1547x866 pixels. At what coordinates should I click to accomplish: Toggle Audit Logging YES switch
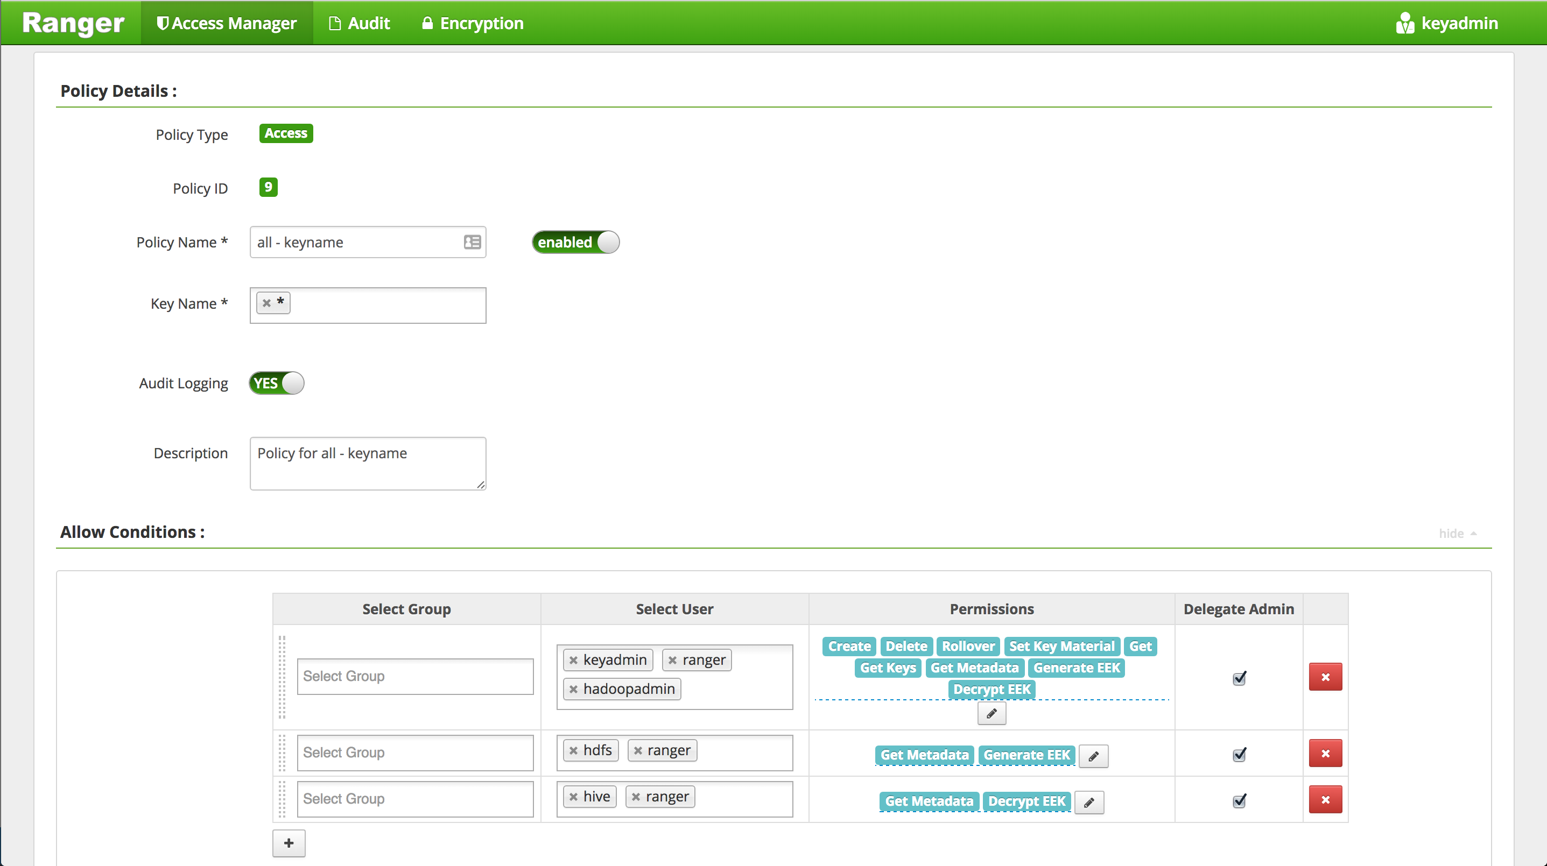click(277, 383)
